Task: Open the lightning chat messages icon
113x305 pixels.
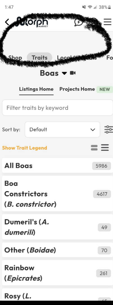Action: coord(78,22)
